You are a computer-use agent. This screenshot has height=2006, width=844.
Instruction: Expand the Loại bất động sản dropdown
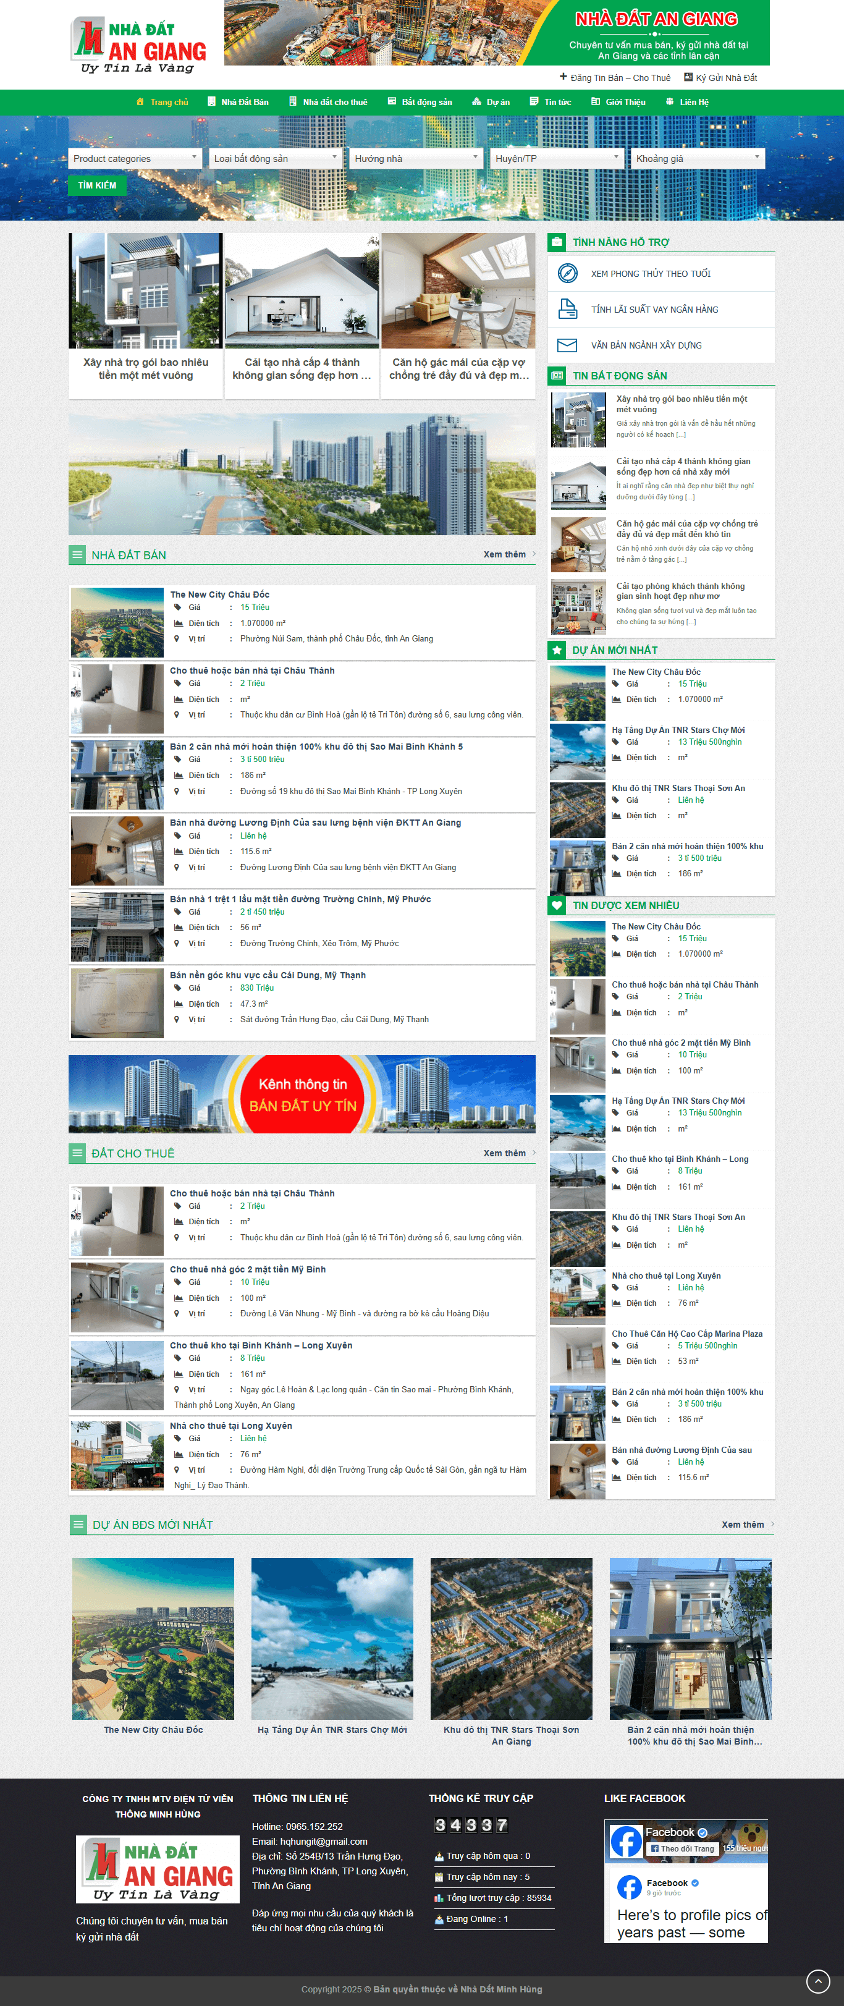[276, 159]
